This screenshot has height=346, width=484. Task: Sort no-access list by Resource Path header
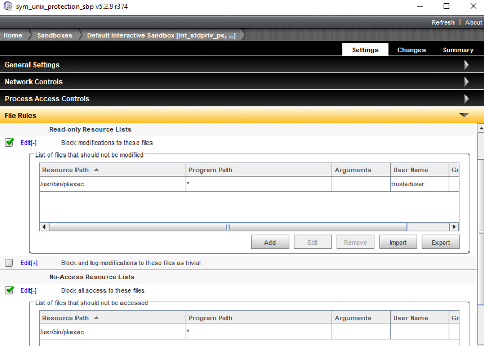point(113,318)
